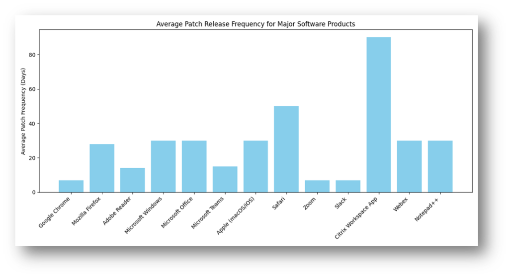Click the 'Notepad++' axis label
Image resolution: width=509 pixels, height=277 pixels.
[x=426, y=209]
